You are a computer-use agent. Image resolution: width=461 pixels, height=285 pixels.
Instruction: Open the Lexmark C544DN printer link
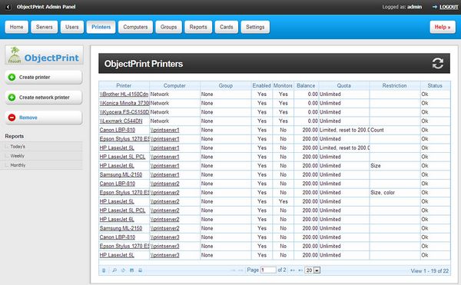121,121
